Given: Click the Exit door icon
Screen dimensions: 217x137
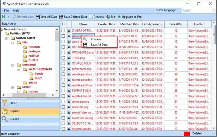Looking at the screenshot, I should pos(108,17).
